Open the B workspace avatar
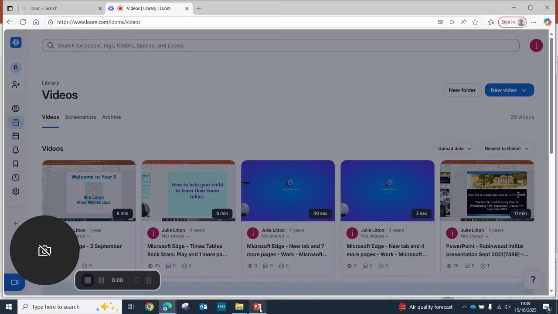This screenshot has height=314, width=558. click(x=16, y=67)
